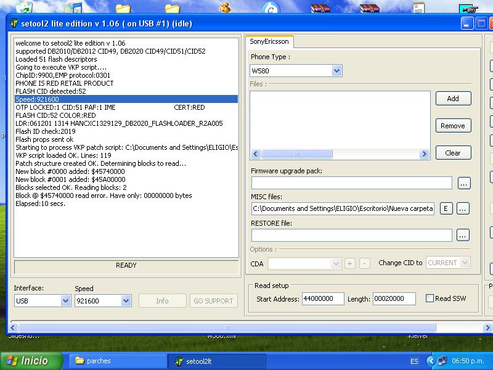The width and height of the screenshot is (493, 370).
Task: Select the 'OTP LOCKED:1 CID:51' log line
Action: click(x=110, y=107)
